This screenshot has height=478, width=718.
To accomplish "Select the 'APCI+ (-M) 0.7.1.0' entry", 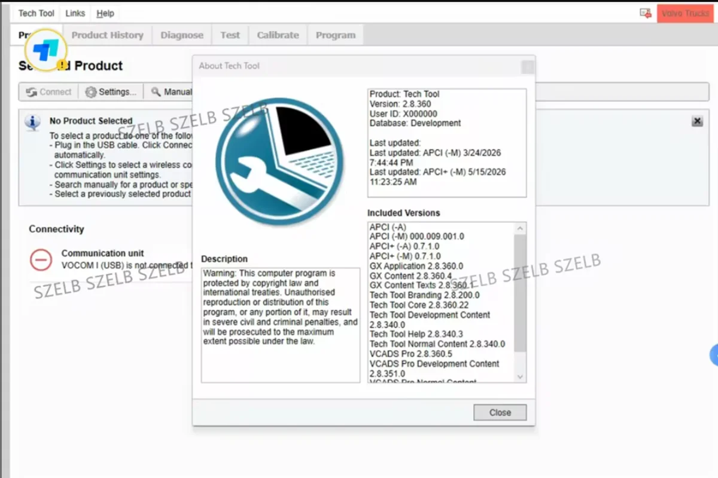I will point(404,256).
